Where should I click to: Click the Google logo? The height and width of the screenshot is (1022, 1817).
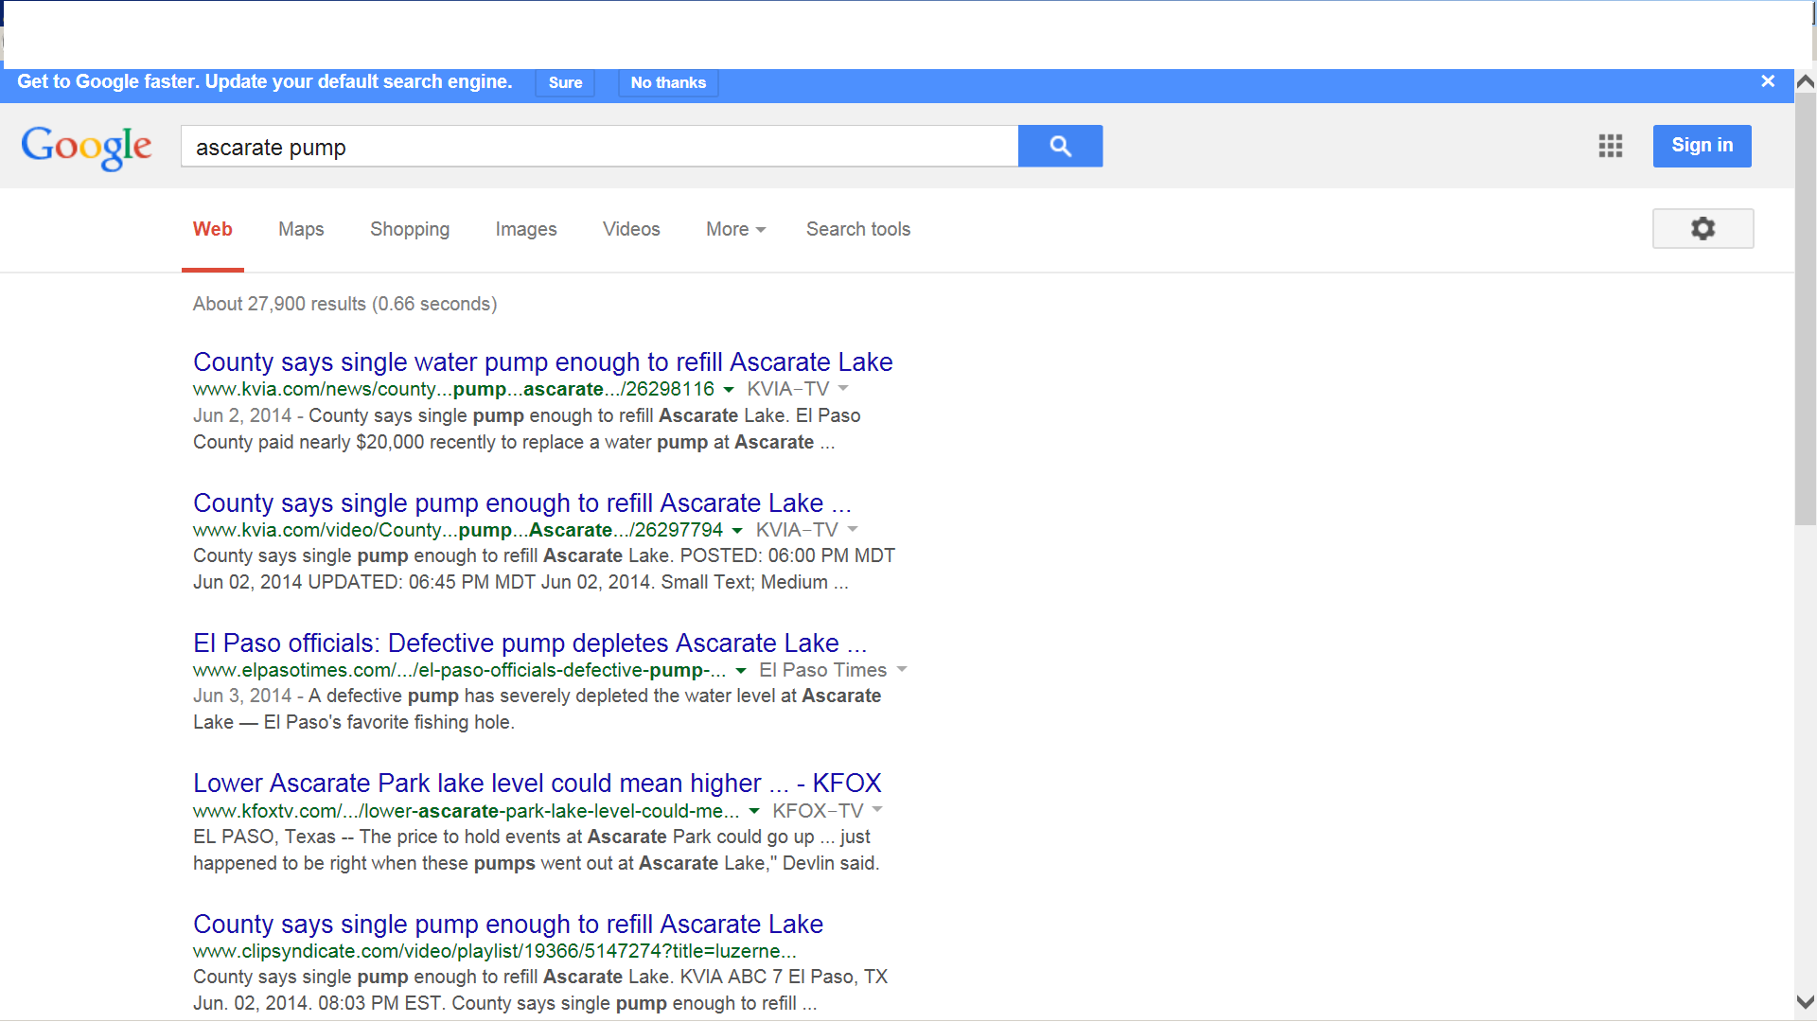click(86, 147)
